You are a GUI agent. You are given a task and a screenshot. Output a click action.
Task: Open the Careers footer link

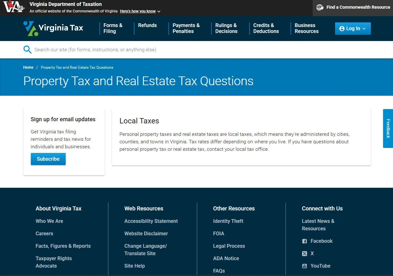(44, 233)
